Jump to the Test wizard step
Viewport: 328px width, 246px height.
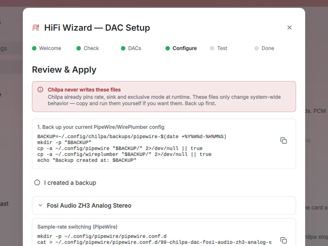pos(222,48)
